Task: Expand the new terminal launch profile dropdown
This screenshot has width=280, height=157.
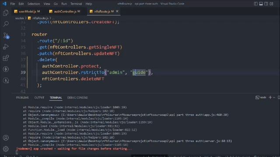Action: [274, 97]
